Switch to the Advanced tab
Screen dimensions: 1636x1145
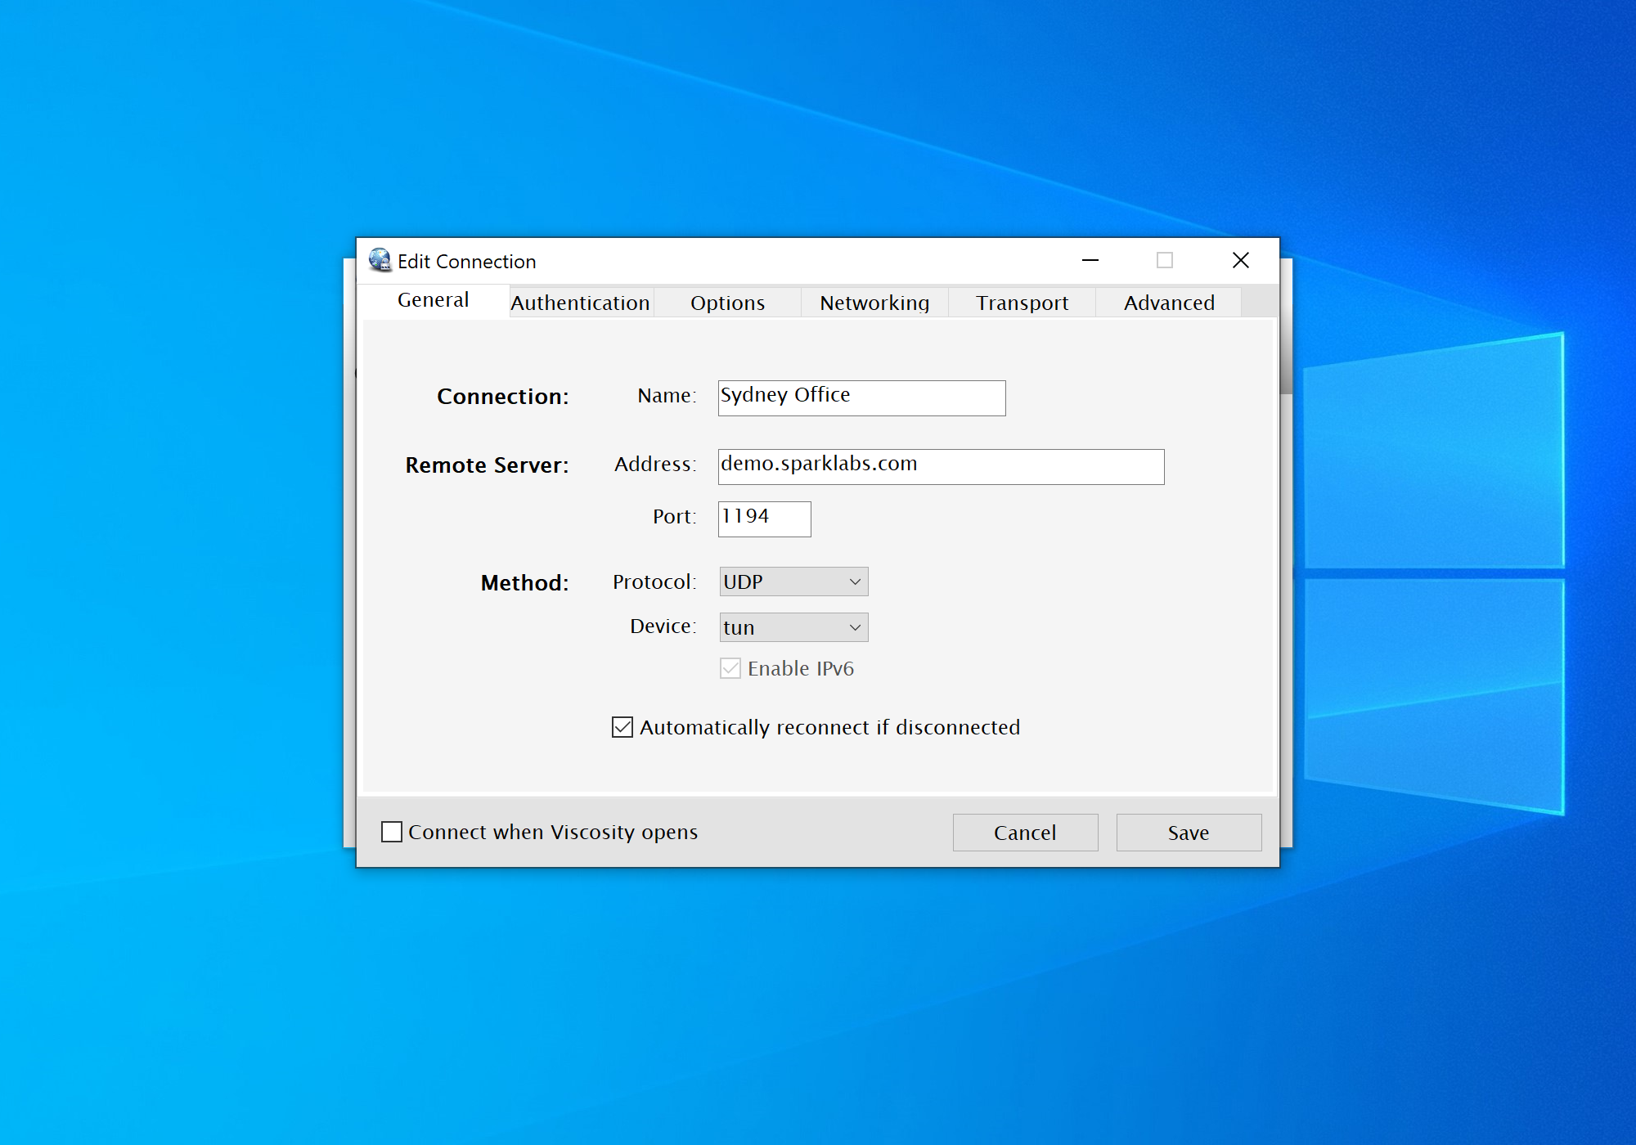pos(1167,302)
